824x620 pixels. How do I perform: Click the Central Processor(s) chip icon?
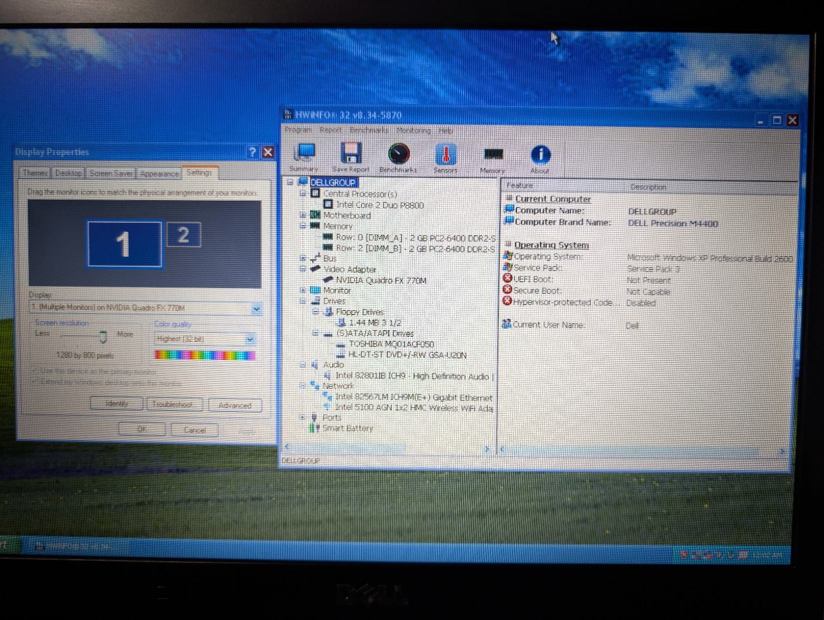[316, 194]
